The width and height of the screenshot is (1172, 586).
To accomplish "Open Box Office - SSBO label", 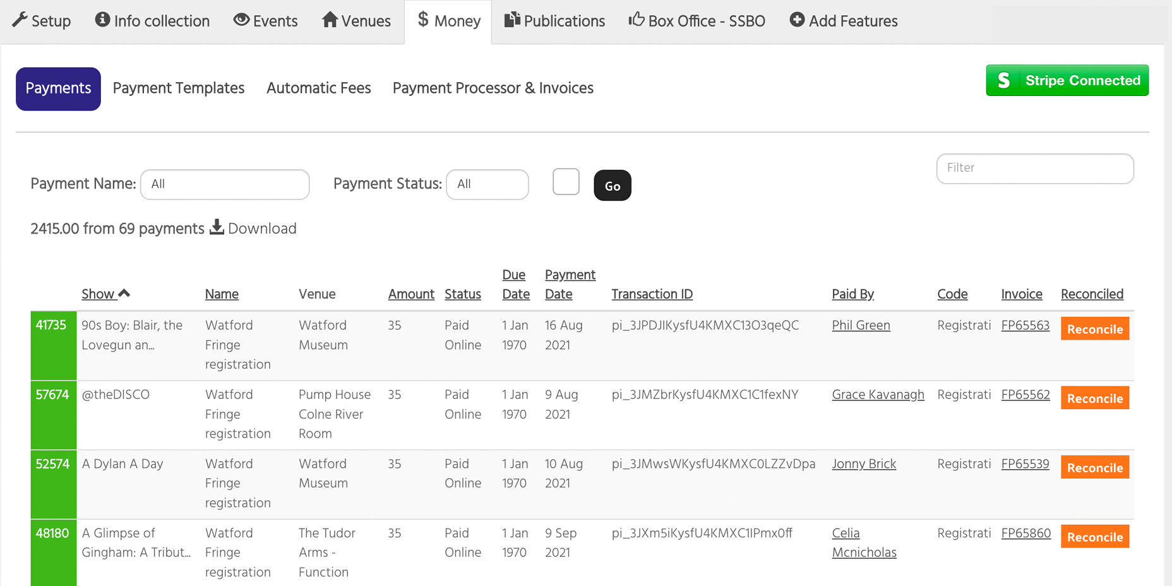I will coord(707,21).
